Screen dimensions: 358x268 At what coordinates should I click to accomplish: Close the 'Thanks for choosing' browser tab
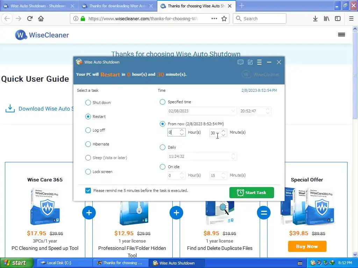(230, 6)
